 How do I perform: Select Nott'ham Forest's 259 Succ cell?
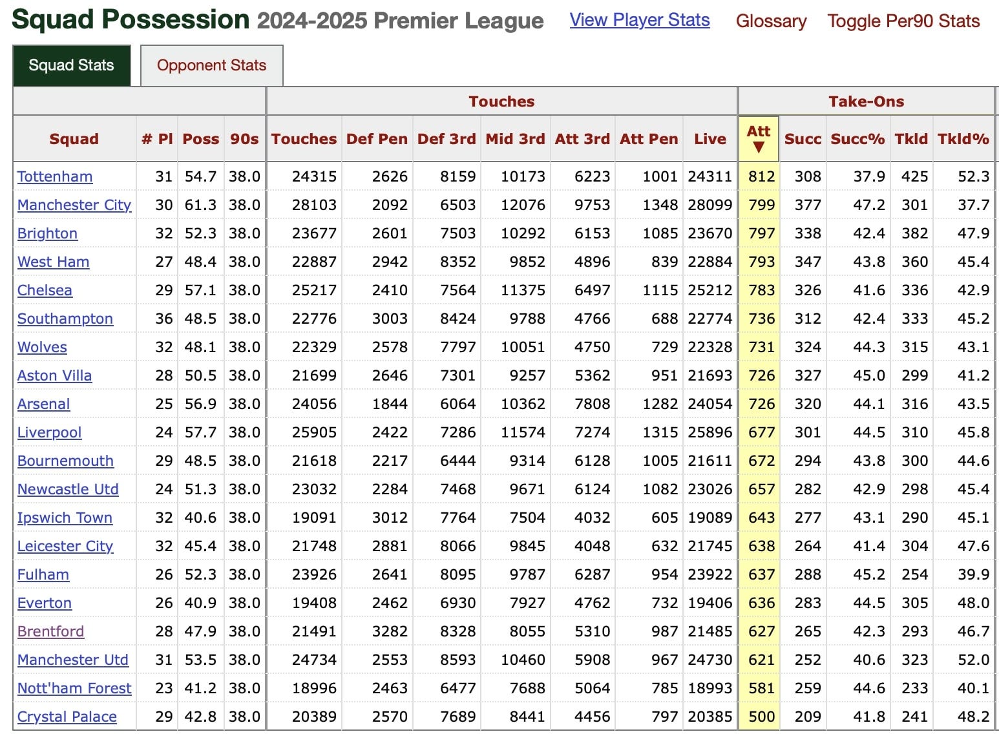point(803,688)
